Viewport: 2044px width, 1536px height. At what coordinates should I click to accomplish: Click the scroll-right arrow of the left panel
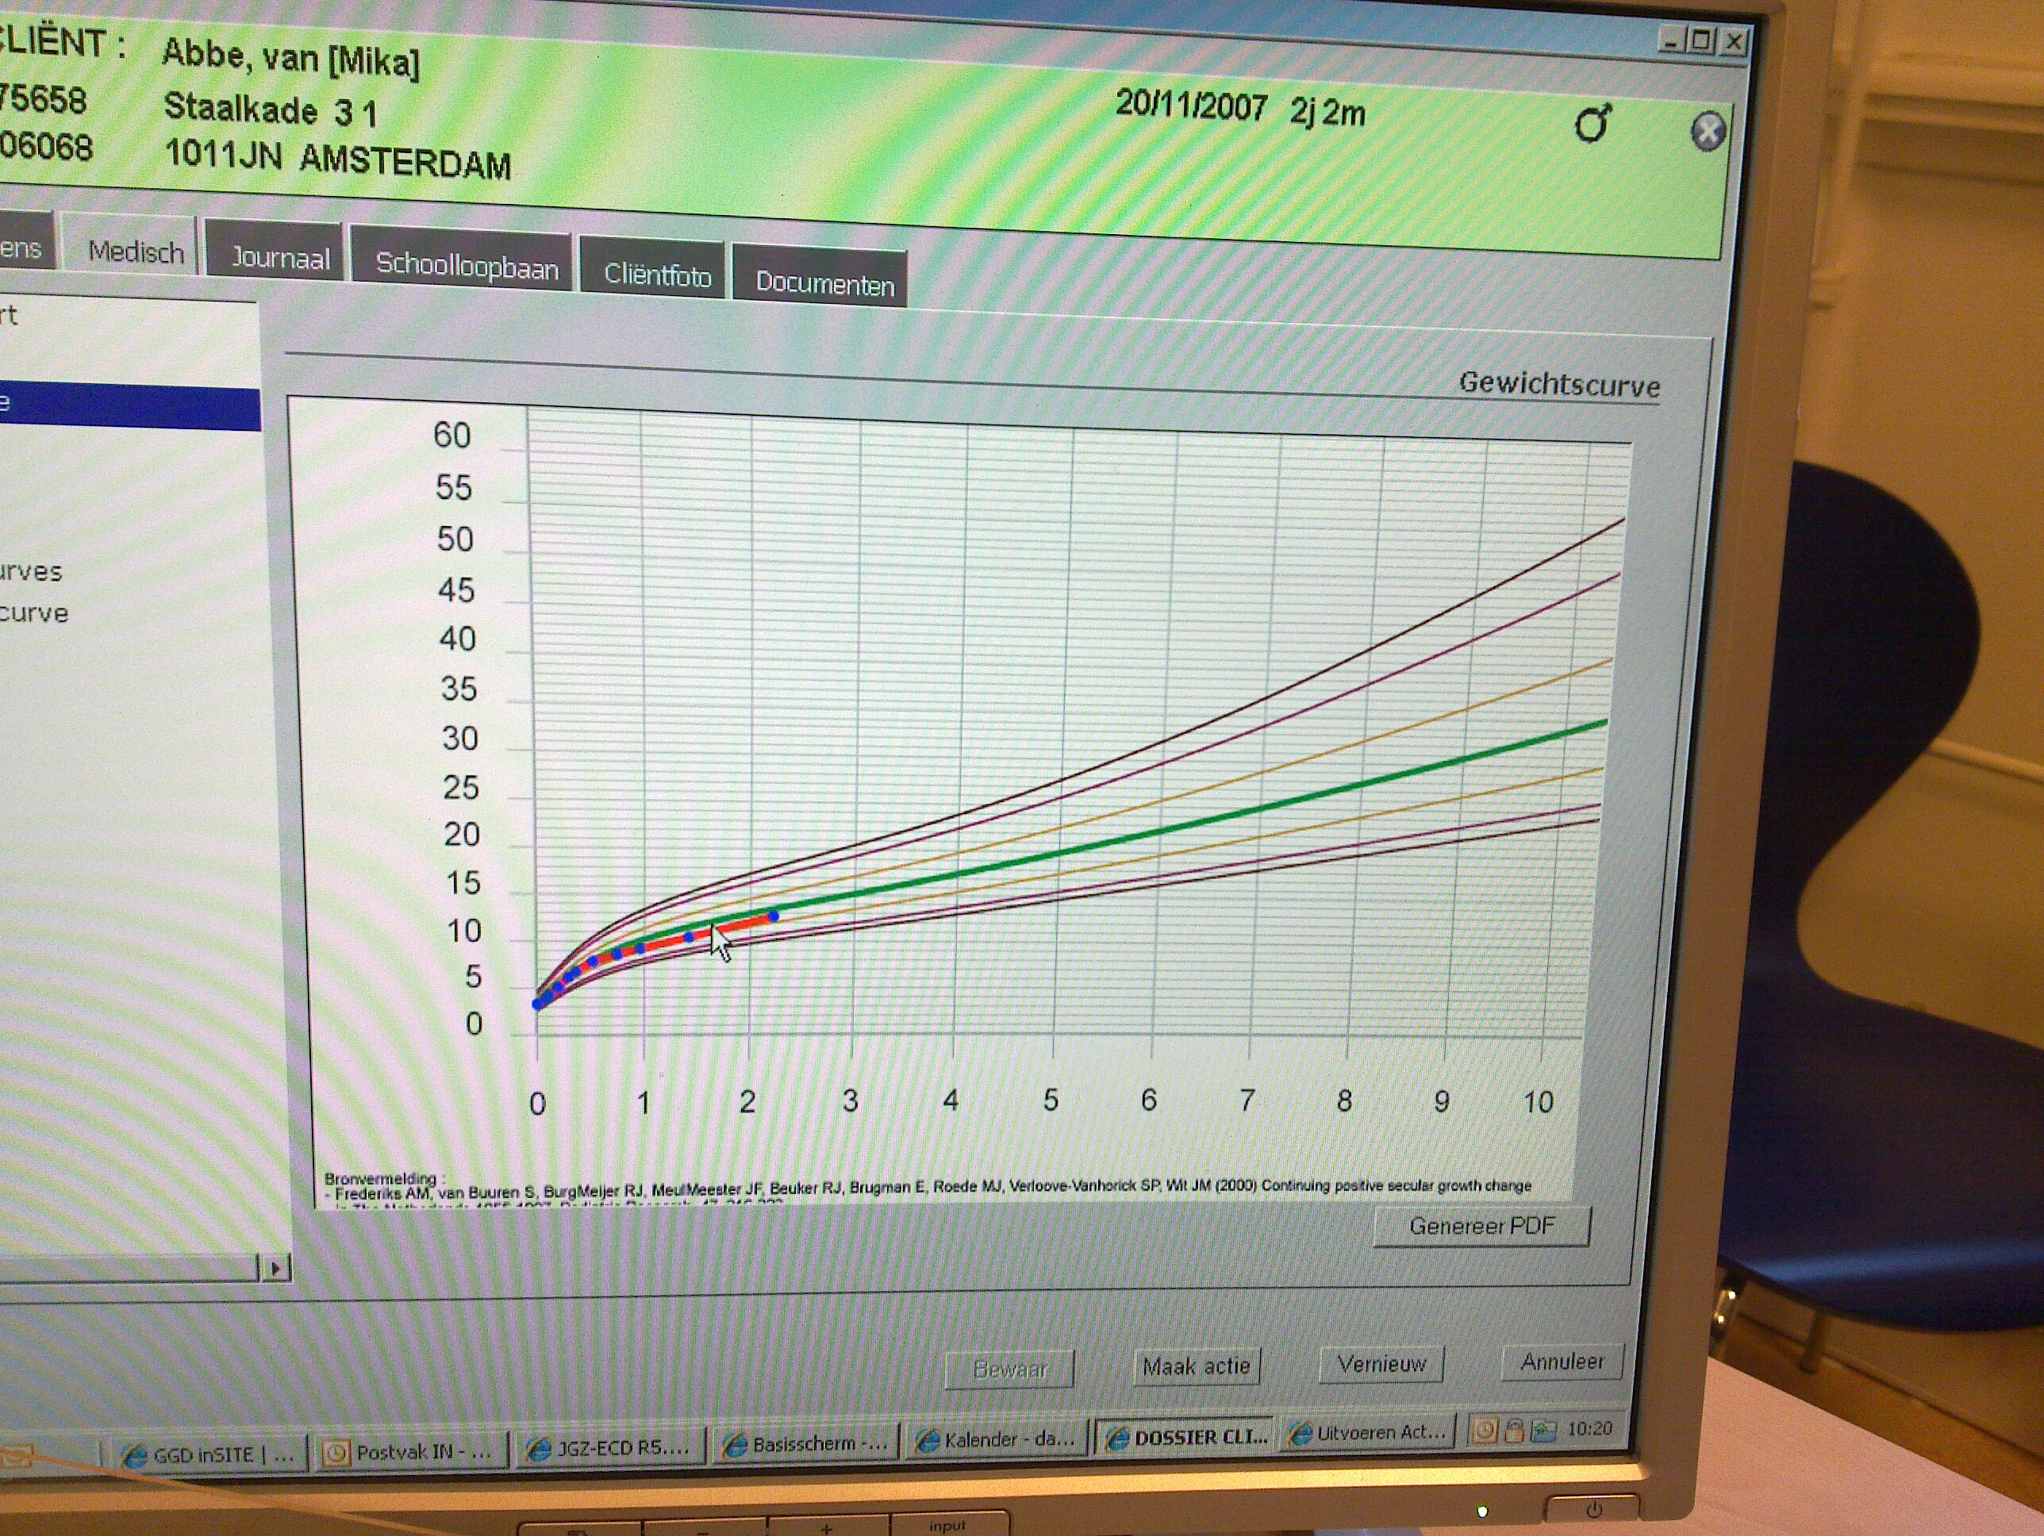click(x=275, y=1269)
